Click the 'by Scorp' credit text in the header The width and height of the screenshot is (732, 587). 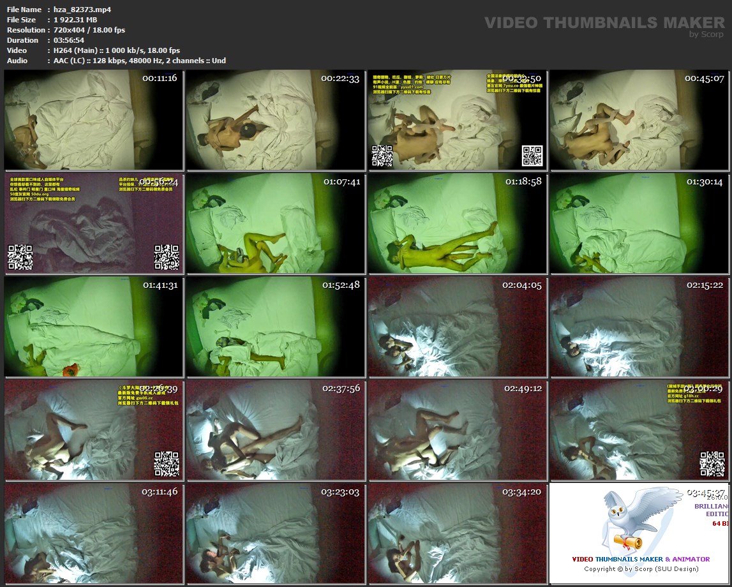tap(706, 34)
